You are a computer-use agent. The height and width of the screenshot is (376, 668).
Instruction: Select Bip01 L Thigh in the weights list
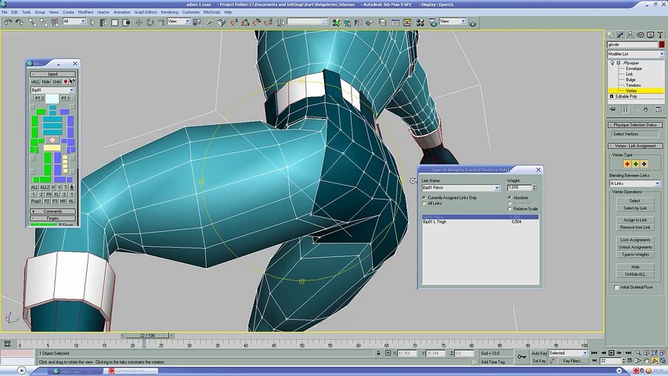(x=439, y=222)
